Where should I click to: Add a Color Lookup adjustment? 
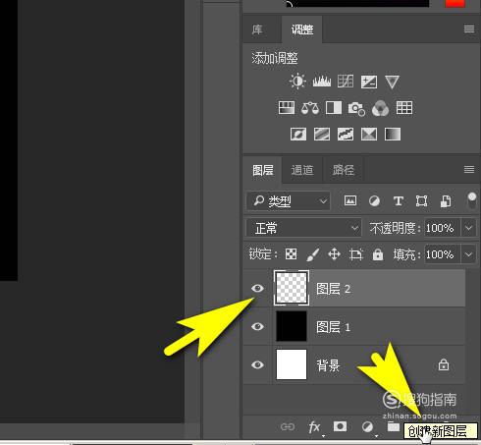[x=404, y=108]
